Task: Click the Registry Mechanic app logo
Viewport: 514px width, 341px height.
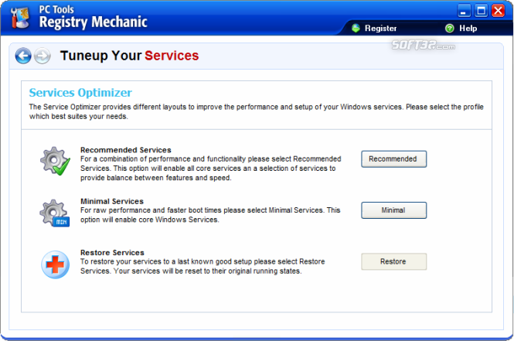Action: click(x=20, y=18)
